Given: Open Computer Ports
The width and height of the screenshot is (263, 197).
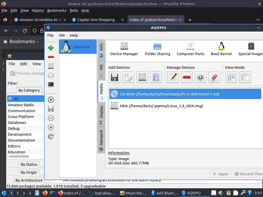Looking at the screenshot, I should (190, 49).
